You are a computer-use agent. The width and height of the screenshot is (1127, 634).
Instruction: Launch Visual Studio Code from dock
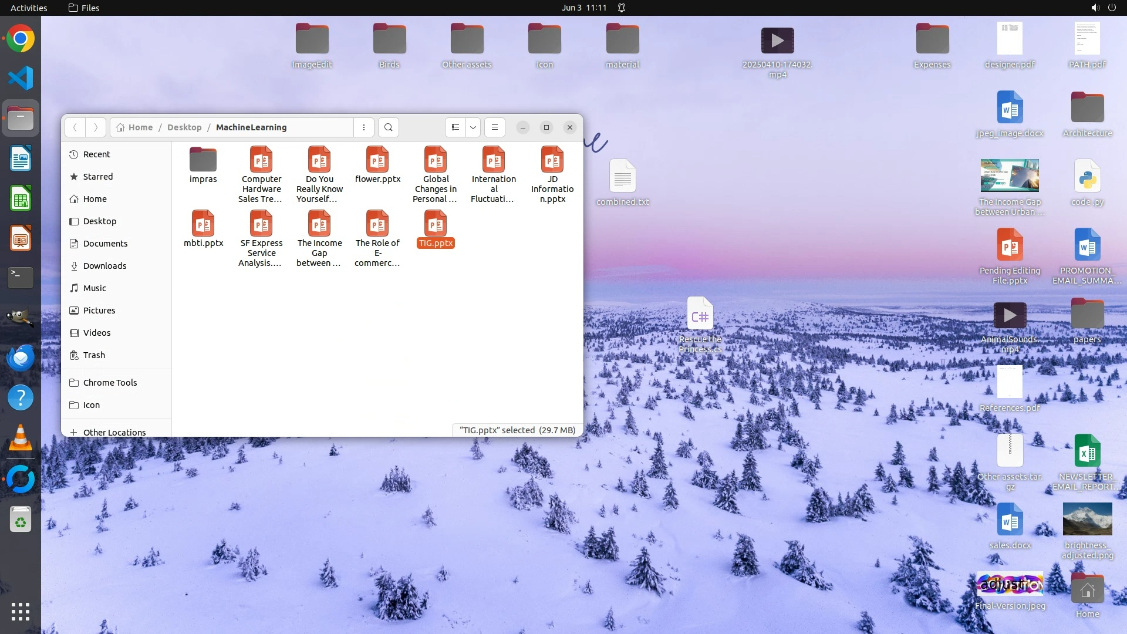point(21,78)
